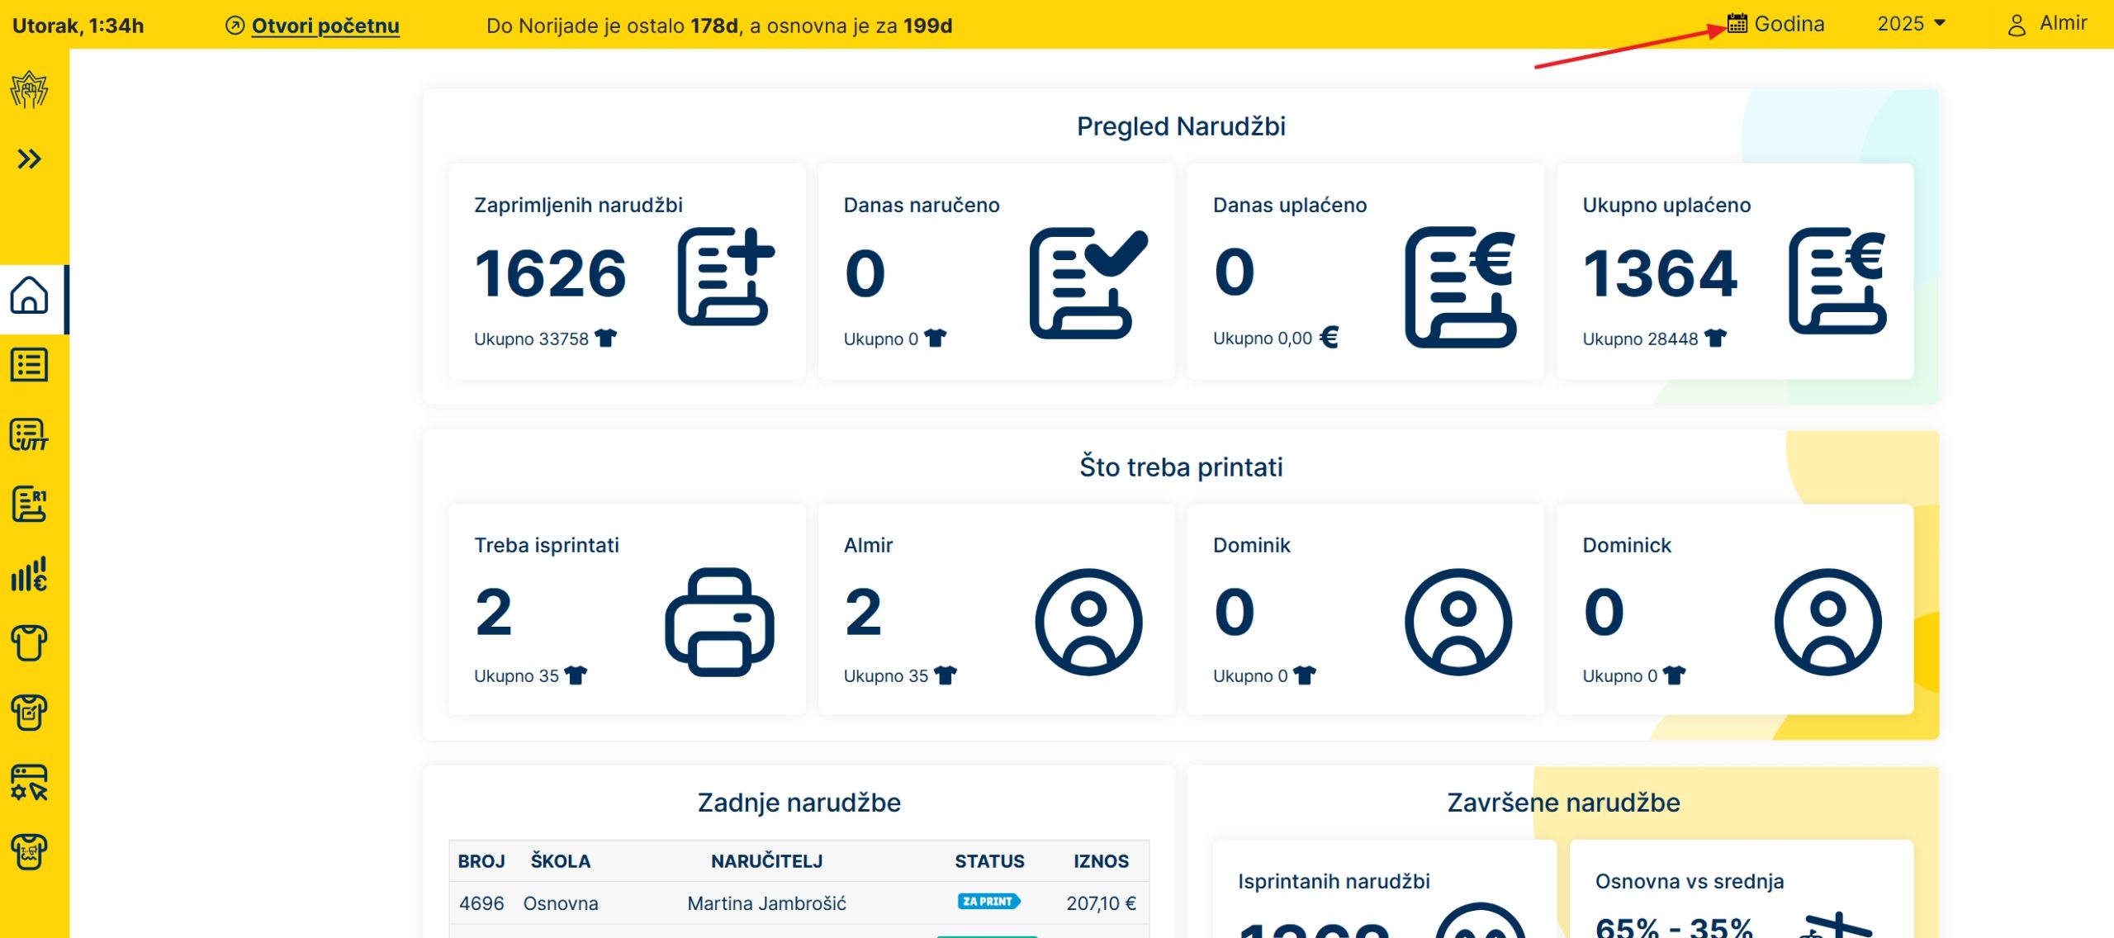Open the web settings cursor icon
Viewport: 2114px width, 938px height.
click(30, 782)
